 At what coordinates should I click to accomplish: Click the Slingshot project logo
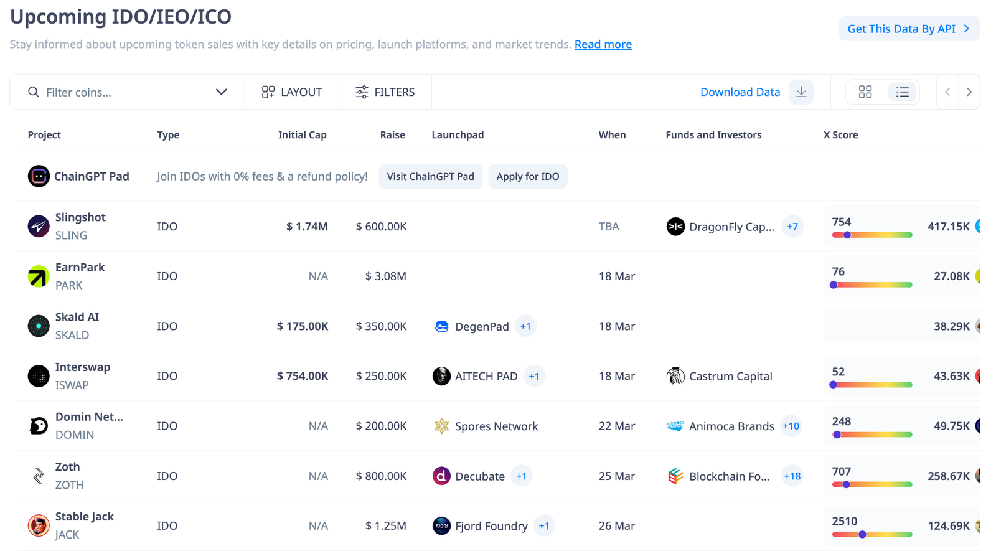point(39,226)
